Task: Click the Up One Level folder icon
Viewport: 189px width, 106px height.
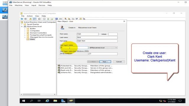Action: point(30,19)
